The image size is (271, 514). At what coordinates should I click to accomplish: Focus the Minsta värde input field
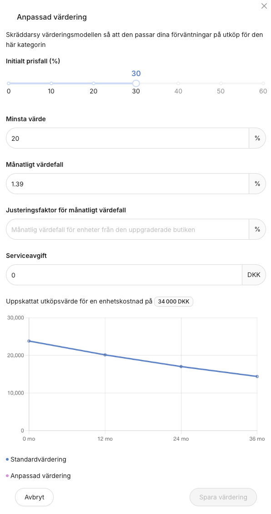click(128, 139)
